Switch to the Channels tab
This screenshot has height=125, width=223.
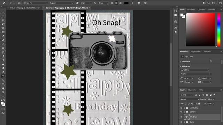[x=192, y=90]
